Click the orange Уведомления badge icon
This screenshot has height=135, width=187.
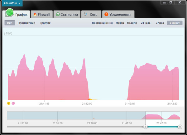click(x=106, y=14)
